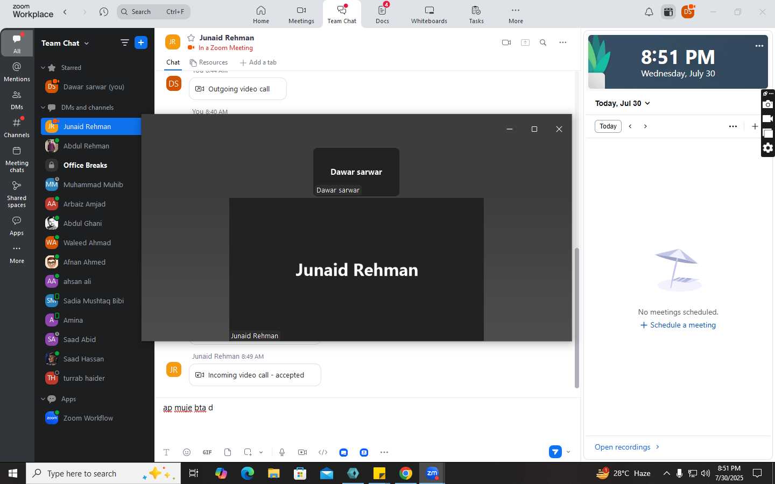
Task: Open more composer options ellipsis
Action: pos(384,452)
